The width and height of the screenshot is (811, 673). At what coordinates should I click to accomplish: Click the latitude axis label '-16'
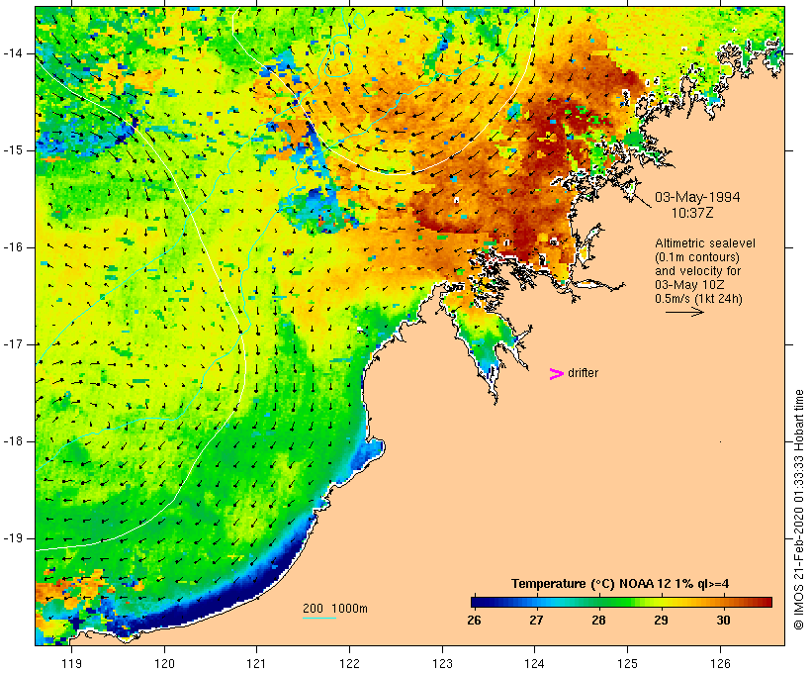pyautogui.click(x=12, y=247)
